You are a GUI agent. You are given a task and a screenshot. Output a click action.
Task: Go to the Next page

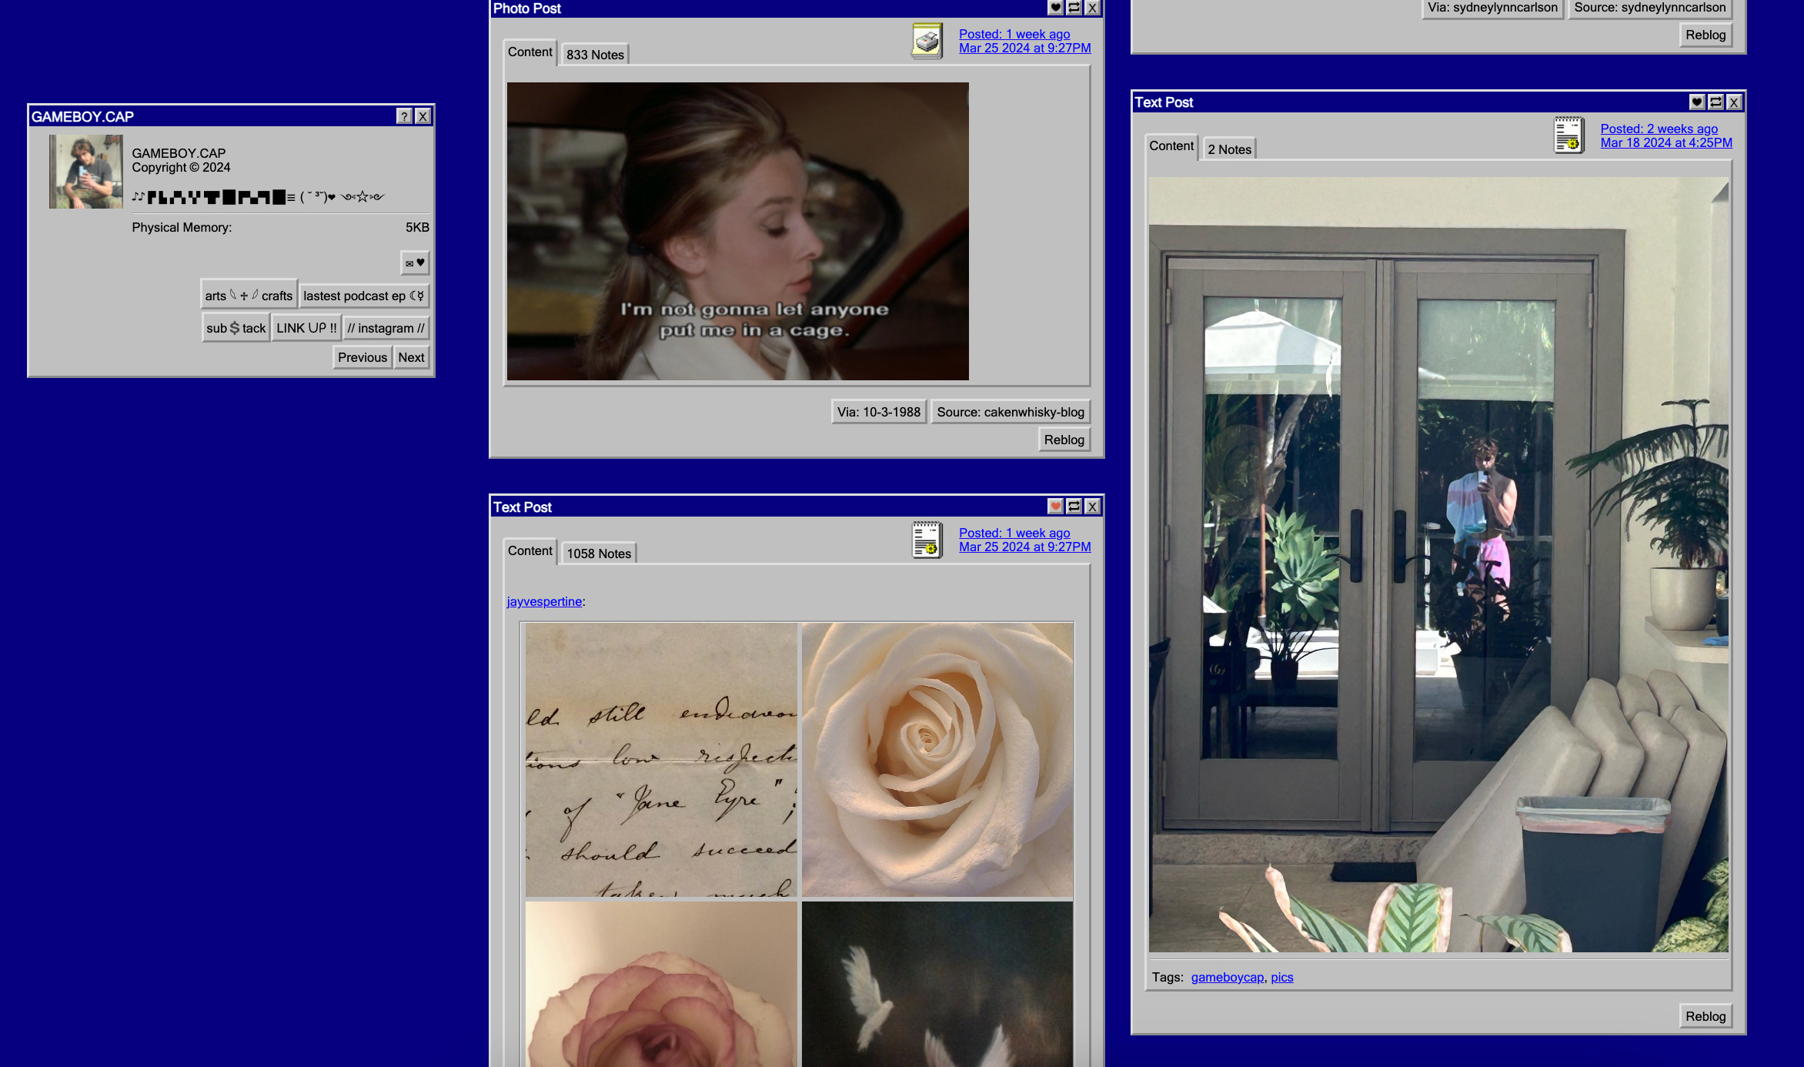411,357
